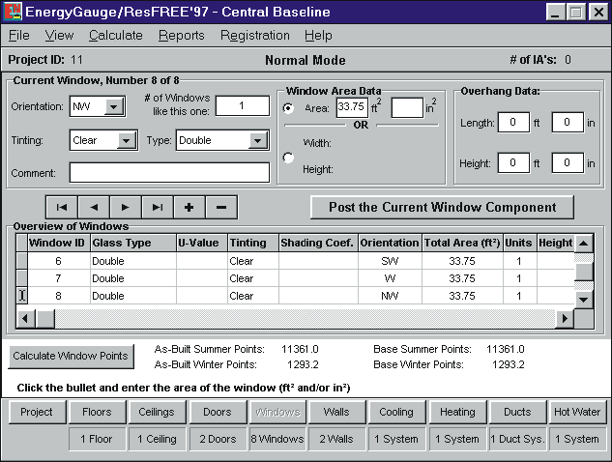612x462 pixels.
Task: Switch to the Doors section
Action: point(217,412)
